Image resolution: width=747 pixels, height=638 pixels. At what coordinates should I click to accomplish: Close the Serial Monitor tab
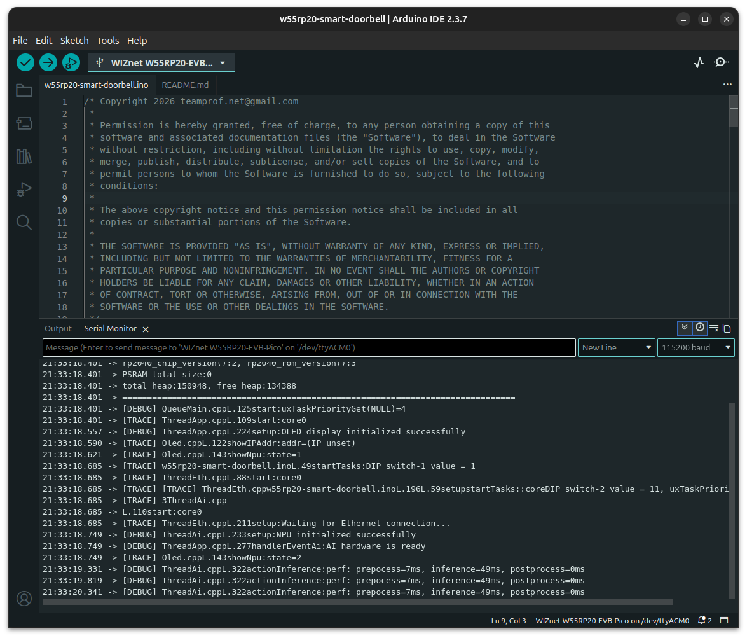coord(146,329)
